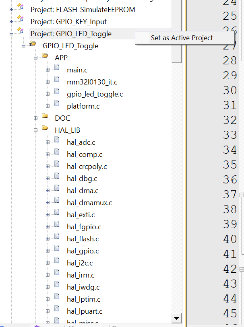Click the APP folder icon
The width and height of the screenshot is (244, 327).
point(45,58)
